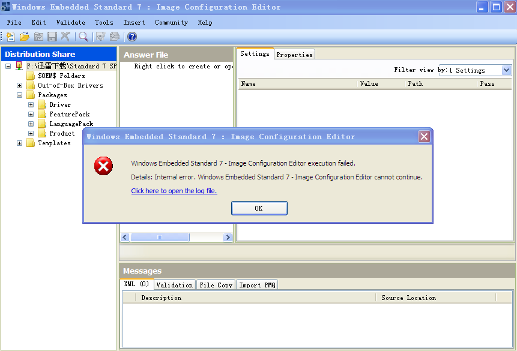
Task: Click the Pass column header
Action: (x=494, y=84)
